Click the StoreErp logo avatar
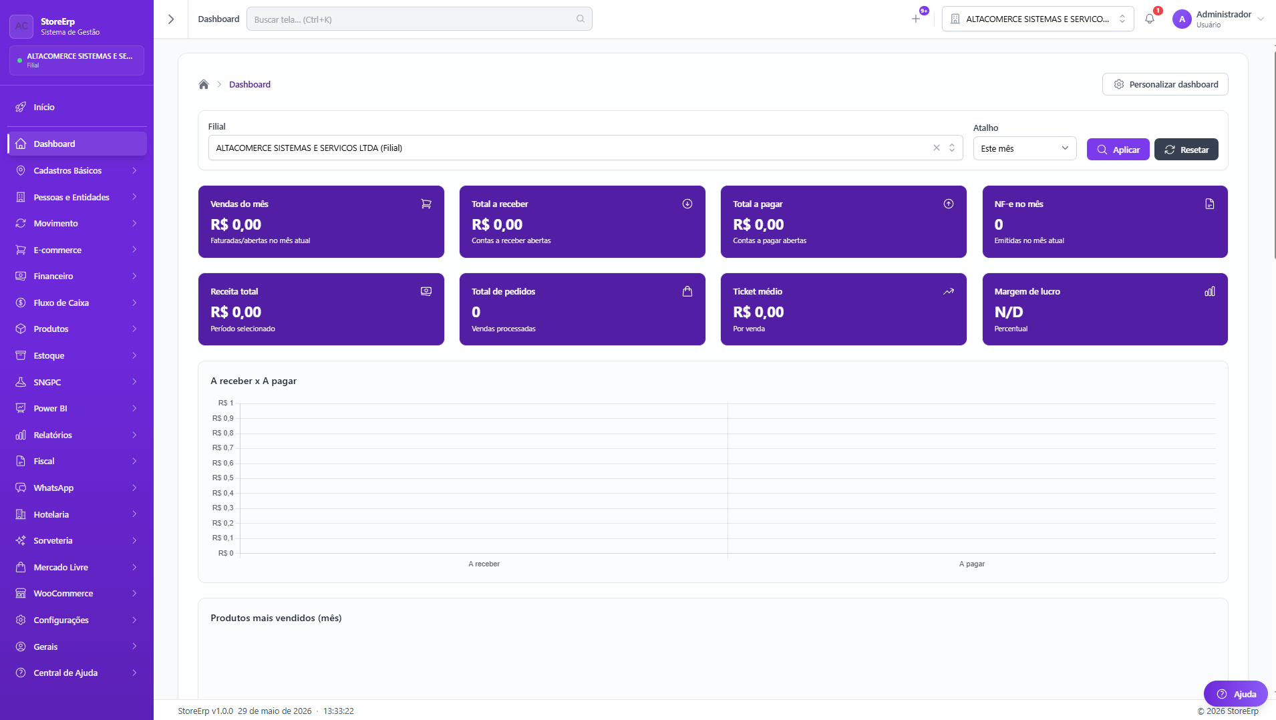Viewport: 1276px width, 720px height. tap(21, 26)
